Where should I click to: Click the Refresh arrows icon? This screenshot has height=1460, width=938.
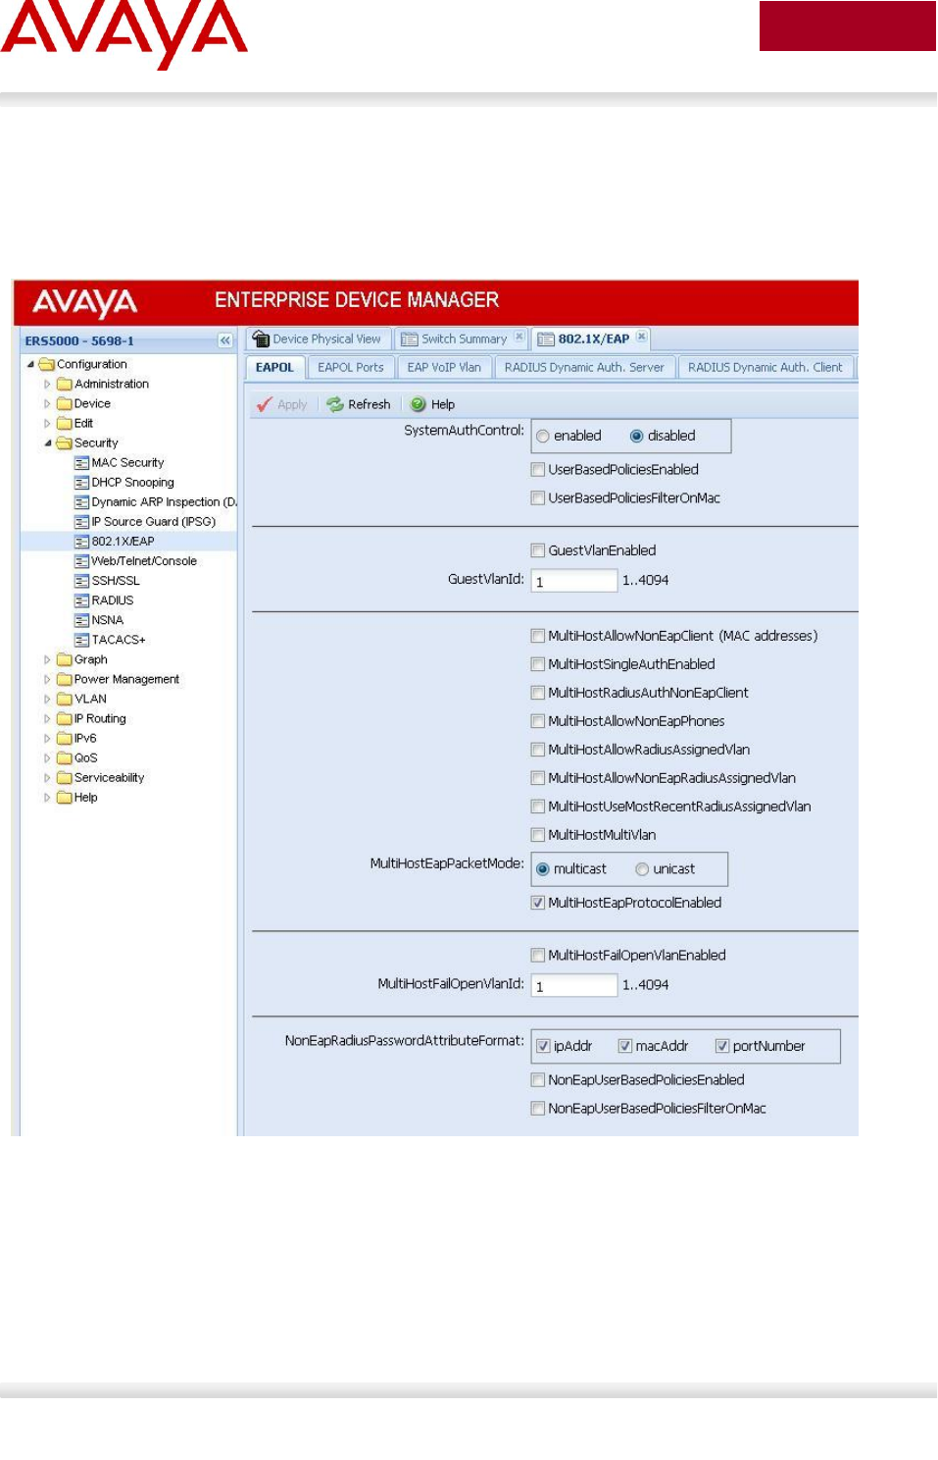pyautogui.click(x=335, y=404)
